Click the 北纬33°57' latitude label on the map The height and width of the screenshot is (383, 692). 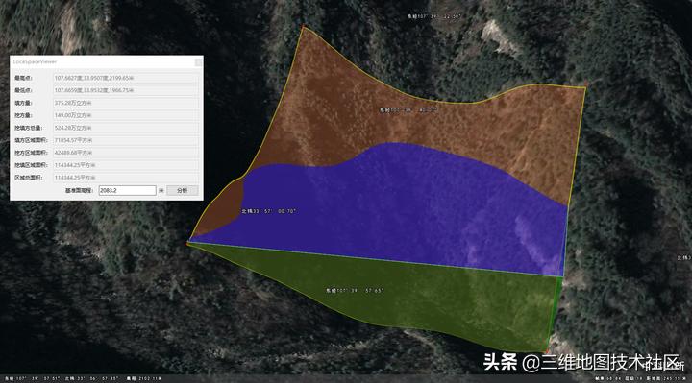tap(268, 211)
